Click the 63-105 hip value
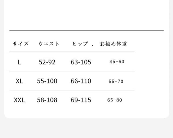This screenshot has height=138, width=173. pyautogui.click(x=81, y=62)
